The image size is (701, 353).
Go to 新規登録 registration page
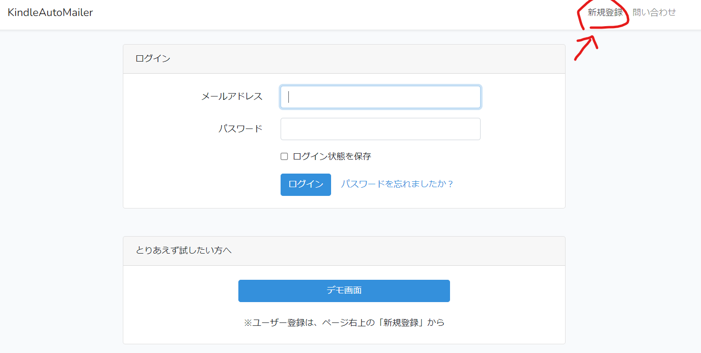coord(605,13)
